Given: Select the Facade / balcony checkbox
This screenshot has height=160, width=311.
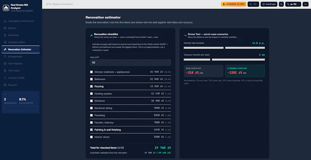Looking at the screenshot, I should coord(91,122).
